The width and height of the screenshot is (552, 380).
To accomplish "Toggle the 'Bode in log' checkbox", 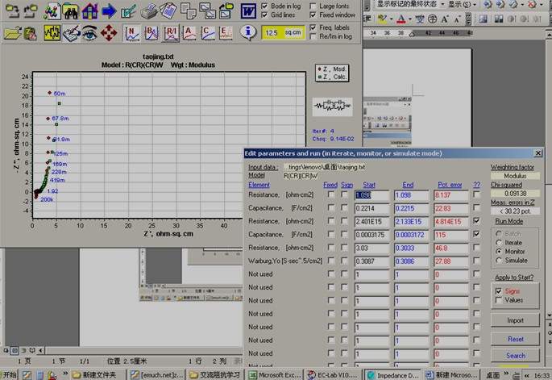I will 265,6.
